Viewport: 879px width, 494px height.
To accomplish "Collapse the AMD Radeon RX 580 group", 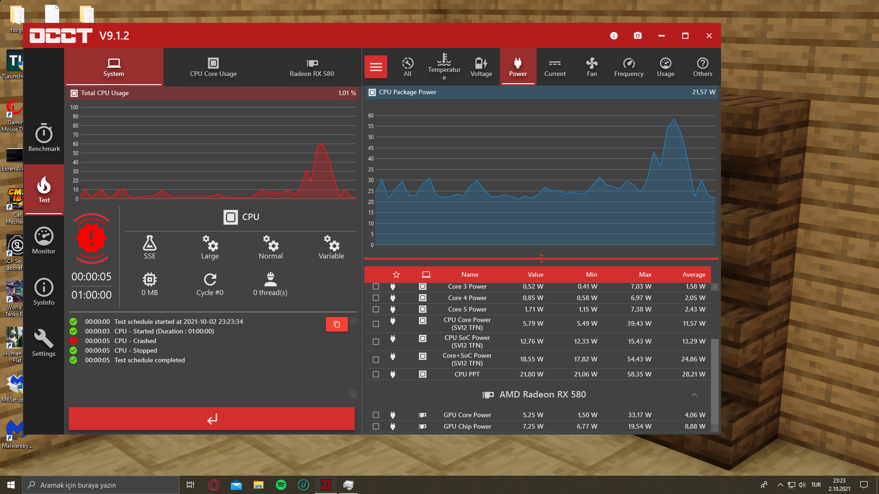I will pos(695,395).
